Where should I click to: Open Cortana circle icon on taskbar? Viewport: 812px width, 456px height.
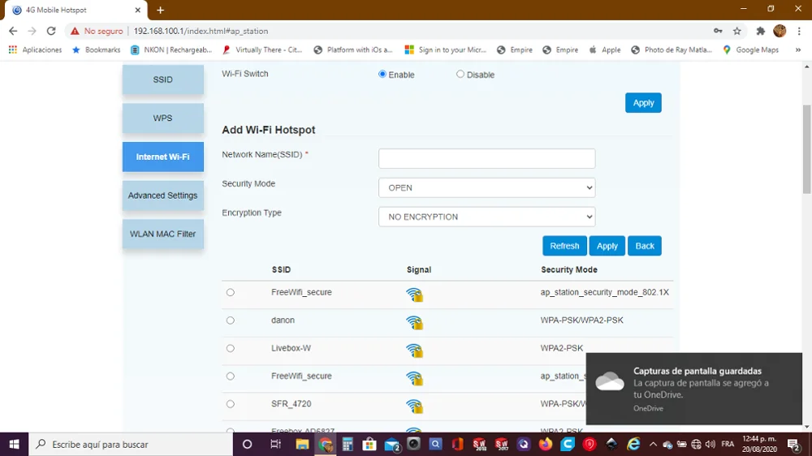coord(247,444)
